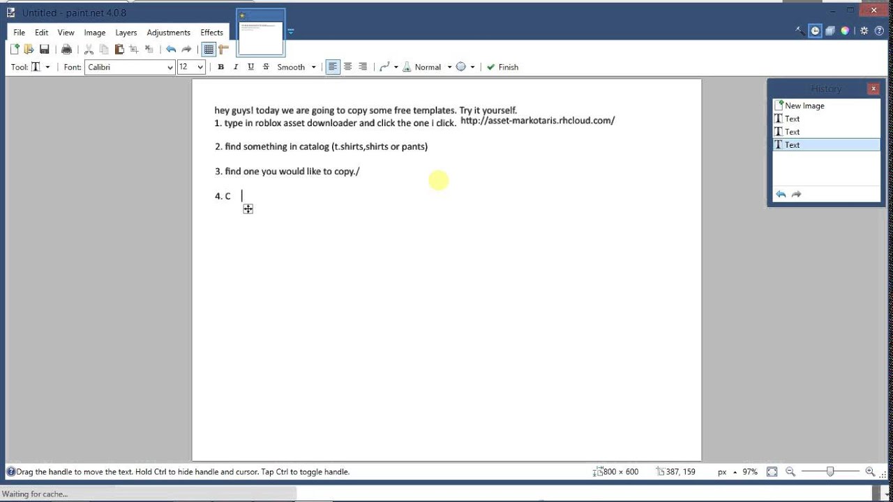The width and height of the screenshot is (893, 502).
Task: Open the Calibri font dropdown
Action: point(130,67)
